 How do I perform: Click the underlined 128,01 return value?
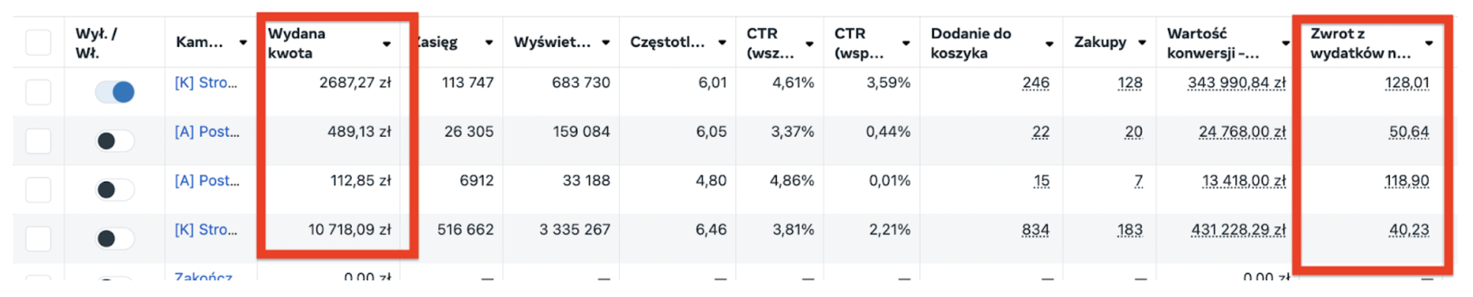point(1406,83)
